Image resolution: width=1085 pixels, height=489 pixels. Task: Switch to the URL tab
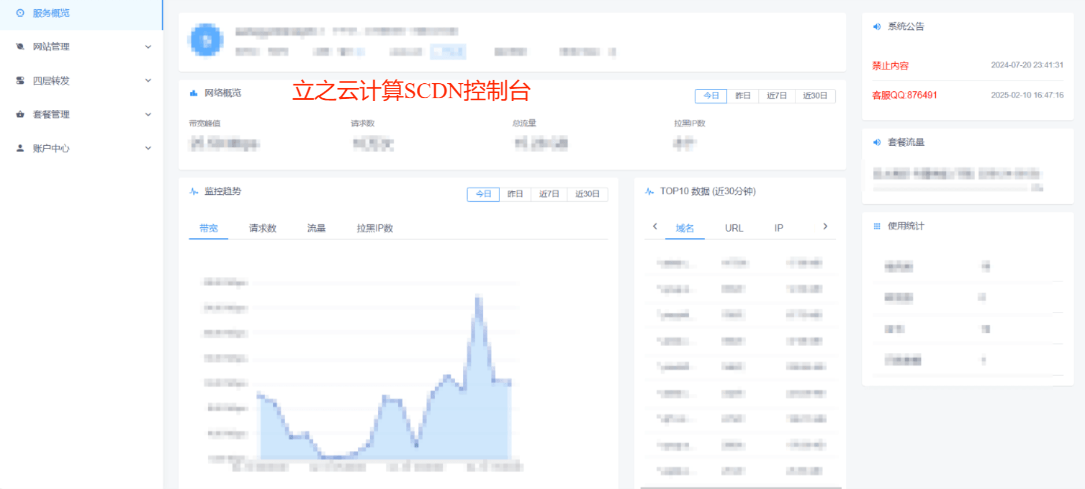[x=734, y=228]
